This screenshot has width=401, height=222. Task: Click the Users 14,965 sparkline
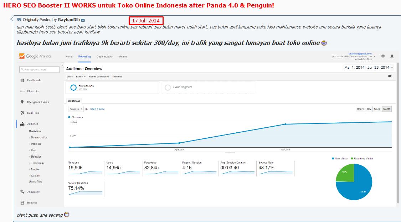pyautogui.click(x=124, y=173)
